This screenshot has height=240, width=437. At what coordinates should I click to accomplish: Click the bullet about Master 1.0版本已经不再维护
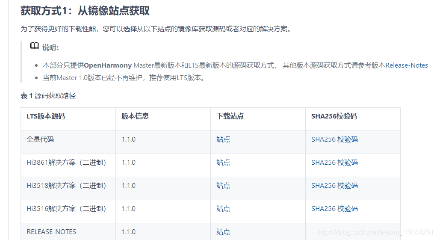[124, 78]
